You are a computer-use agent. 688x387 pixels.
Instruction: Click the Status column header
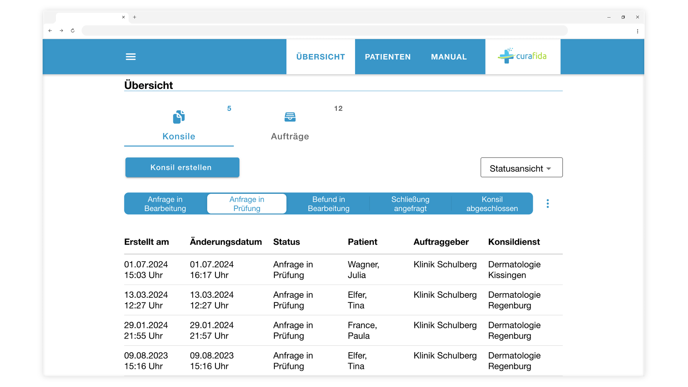[287, 242]
